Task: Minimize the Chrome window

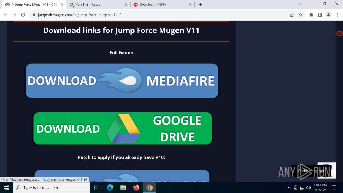Action: (312, 4)
